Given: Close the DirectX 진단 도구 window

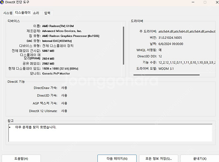Looking at the screenshot, I should click(217, 2).
